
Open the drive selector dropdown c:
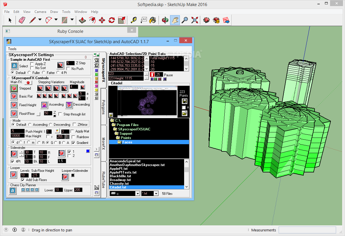click(x=137, y=194)
